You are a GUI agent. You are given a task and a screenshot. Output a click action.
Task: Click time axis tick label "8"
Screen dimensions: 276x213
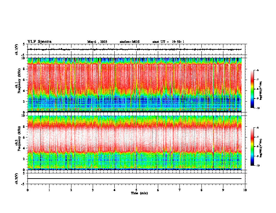201,190
